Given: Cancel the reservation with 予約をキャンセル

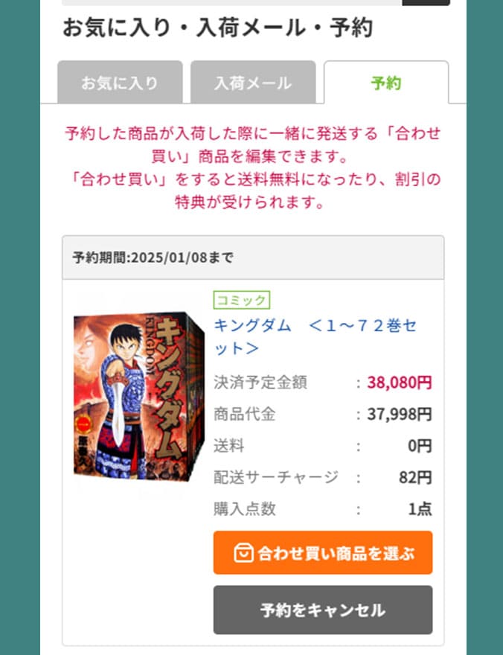Looking at the screenshot, I should point(323,610).
